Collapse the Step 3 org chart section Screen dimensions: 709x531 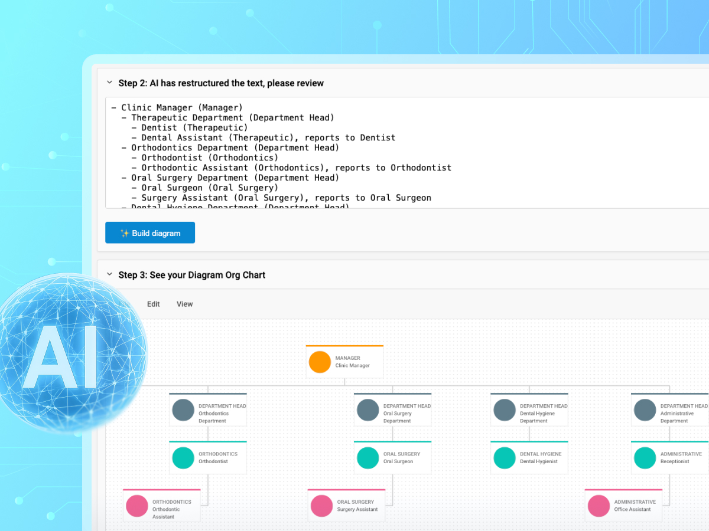tap(109, 274)
